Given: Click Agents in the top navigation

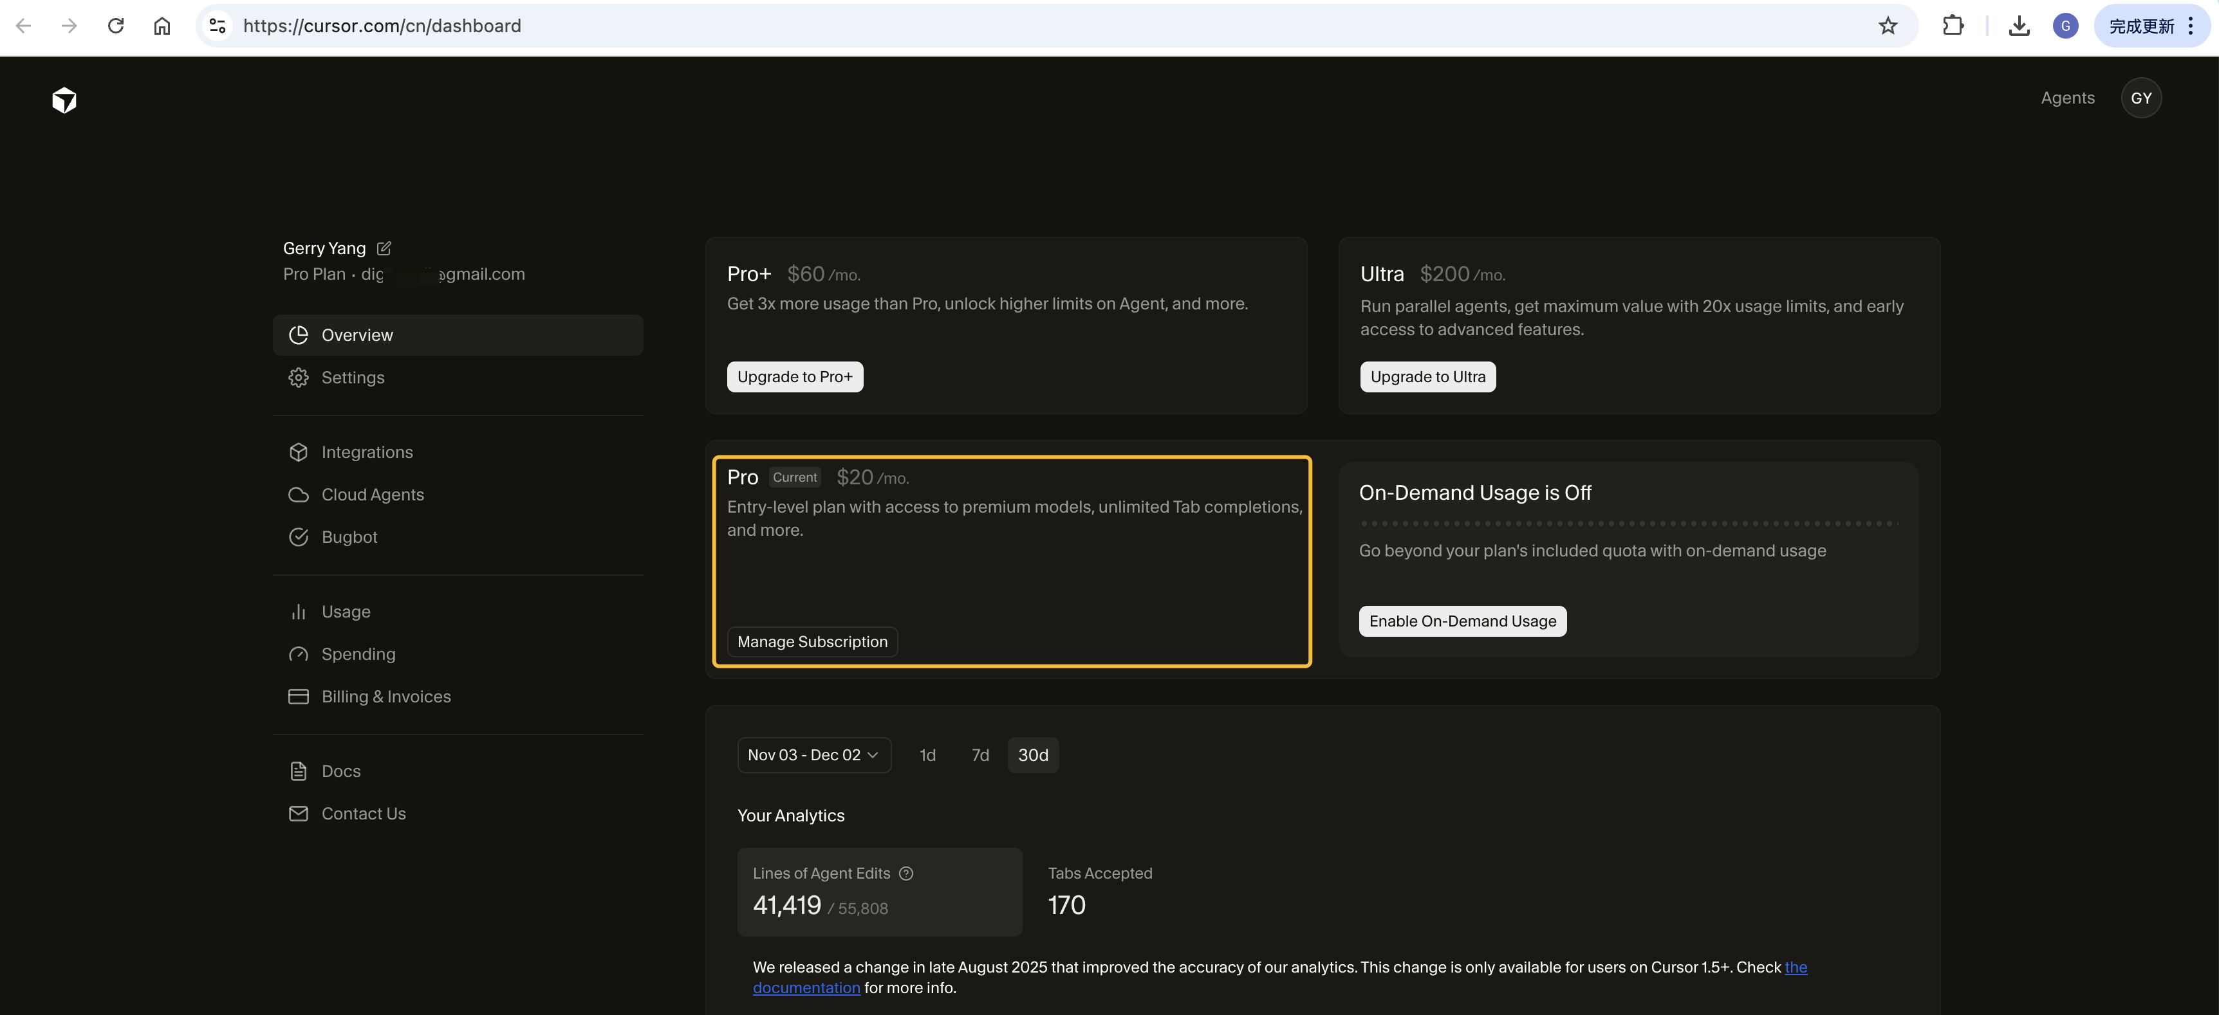Looking at the screenshot, I should (x=2067, y=97).
